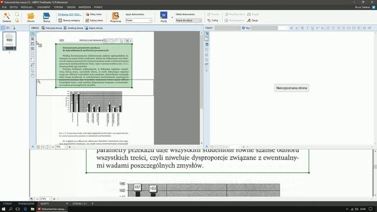This screenshot has width=377, height=212.
Task: Click Zapisz stronę in image toolbar
Action: point(94,28)
